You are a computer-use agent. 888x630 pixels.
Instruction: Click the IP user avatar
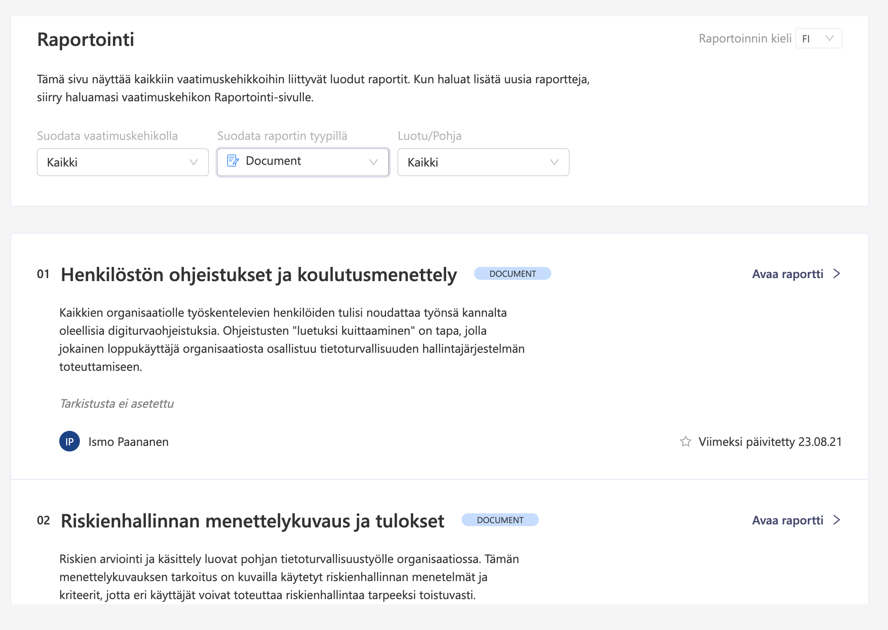point(70,442)
